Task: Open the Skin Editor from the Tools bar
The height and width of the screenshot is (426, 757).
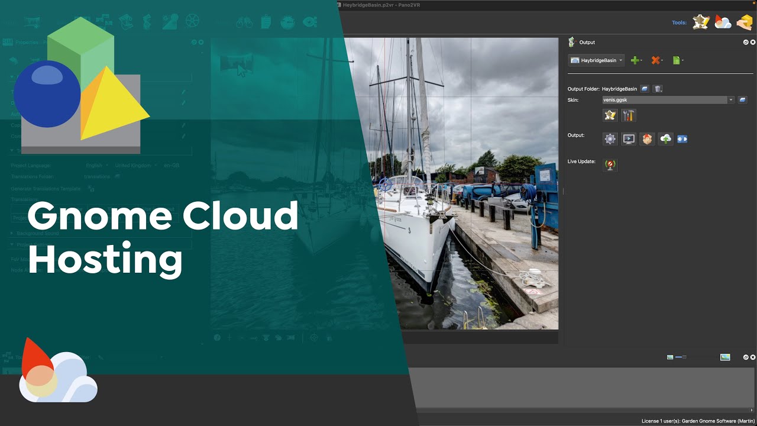Action: [701, 22]
